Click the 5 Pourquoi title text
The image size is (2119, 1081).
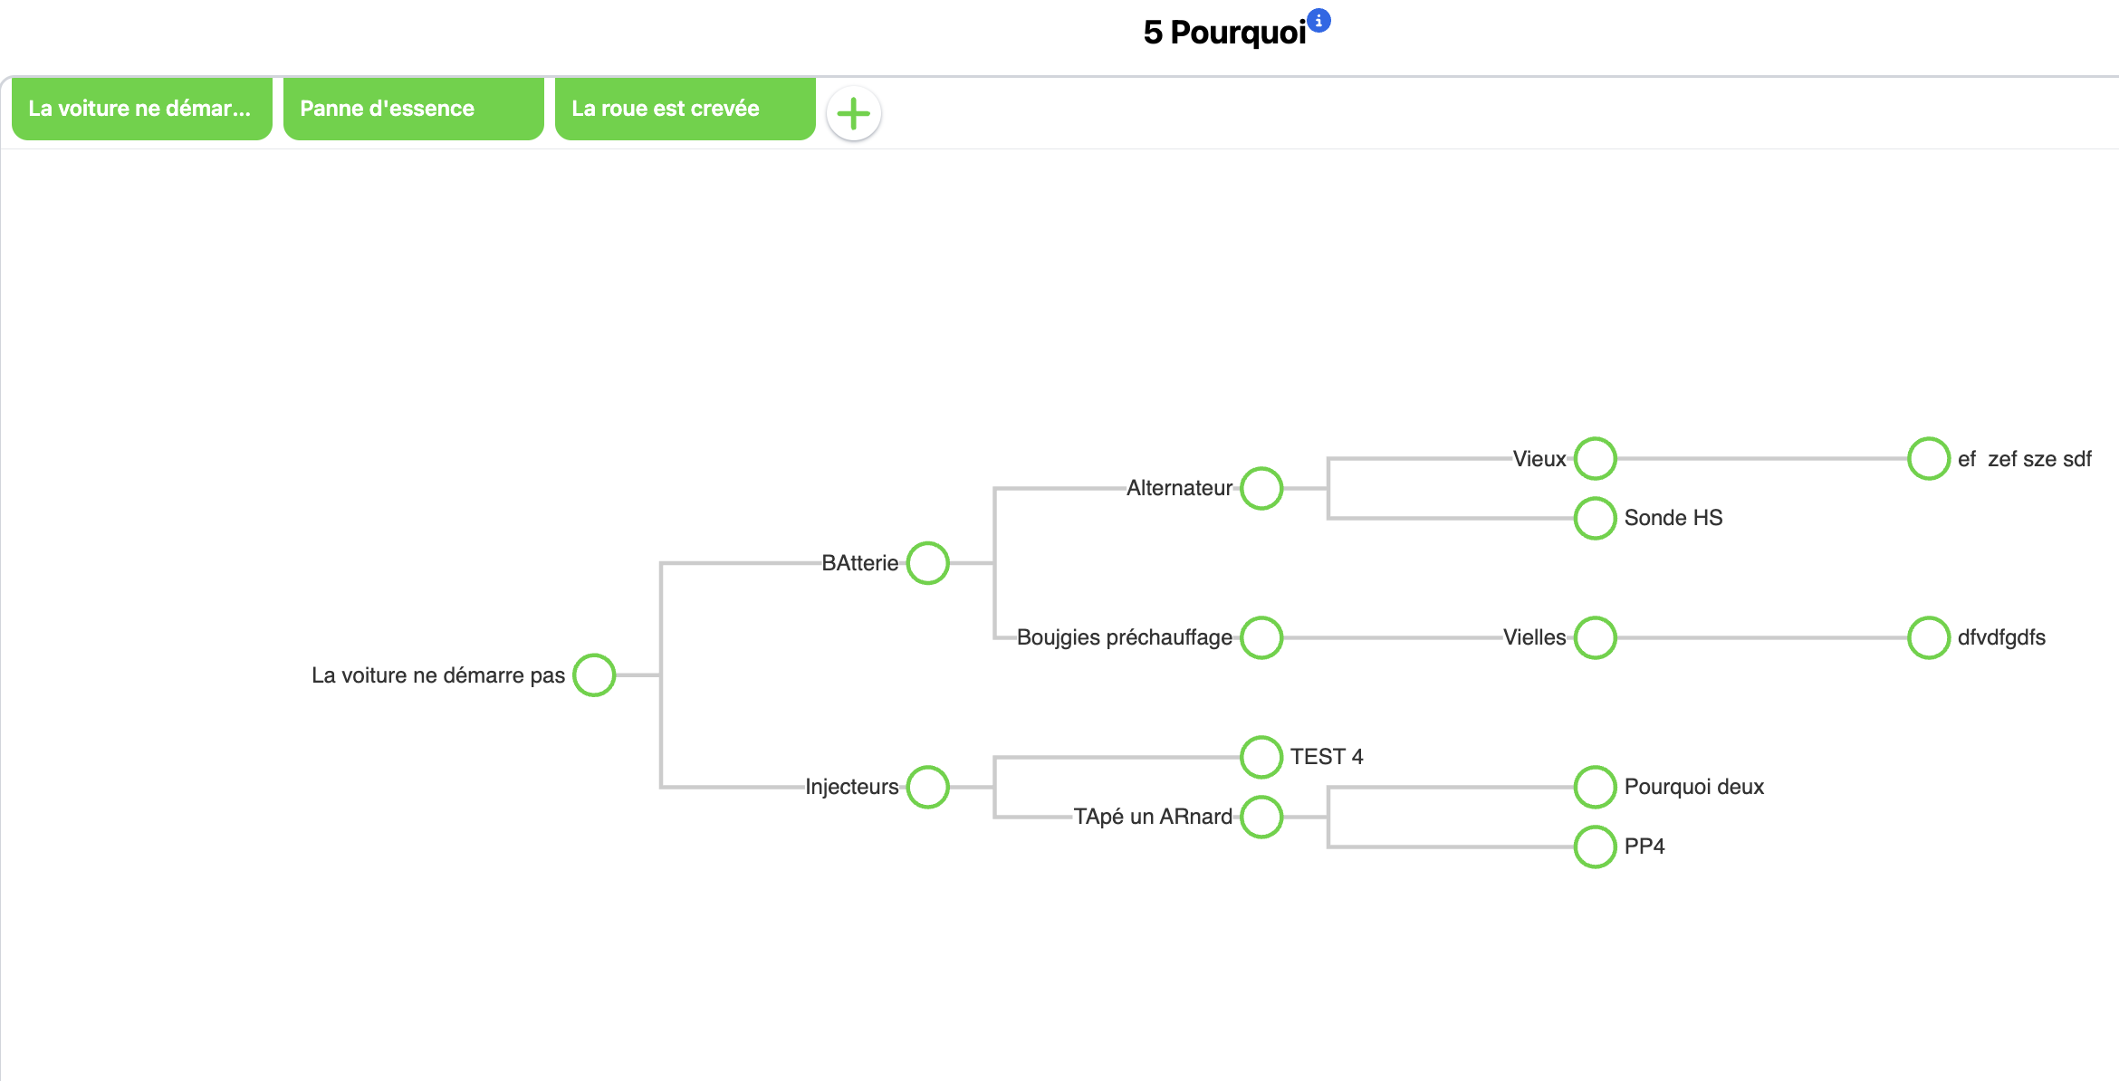click(x=1224, y=33)
